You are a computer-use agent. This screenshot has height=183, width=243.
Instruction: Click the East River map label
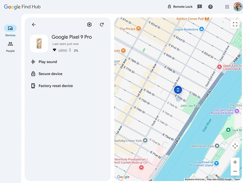click(x=207, y=125)
